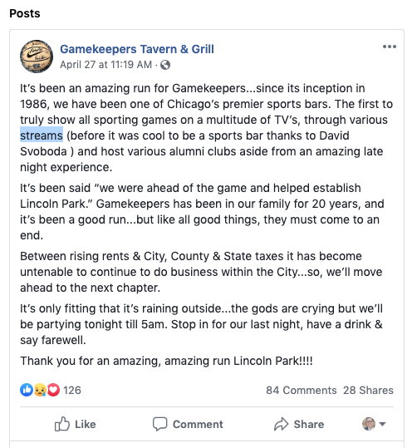412x448 pixels.
Task: Open the 28 Shares link
Action: coord(368,391)
